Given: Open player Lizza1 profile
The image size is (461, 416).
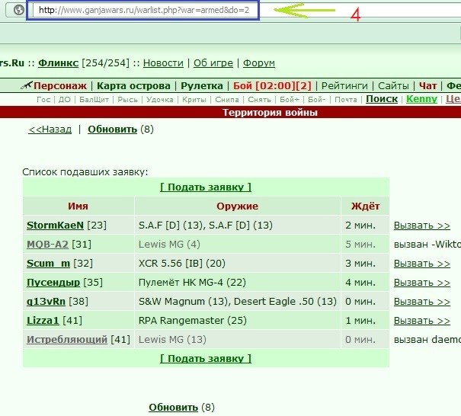Looking at the screenshot, I should pyautogui.click(x=43, y=321).
